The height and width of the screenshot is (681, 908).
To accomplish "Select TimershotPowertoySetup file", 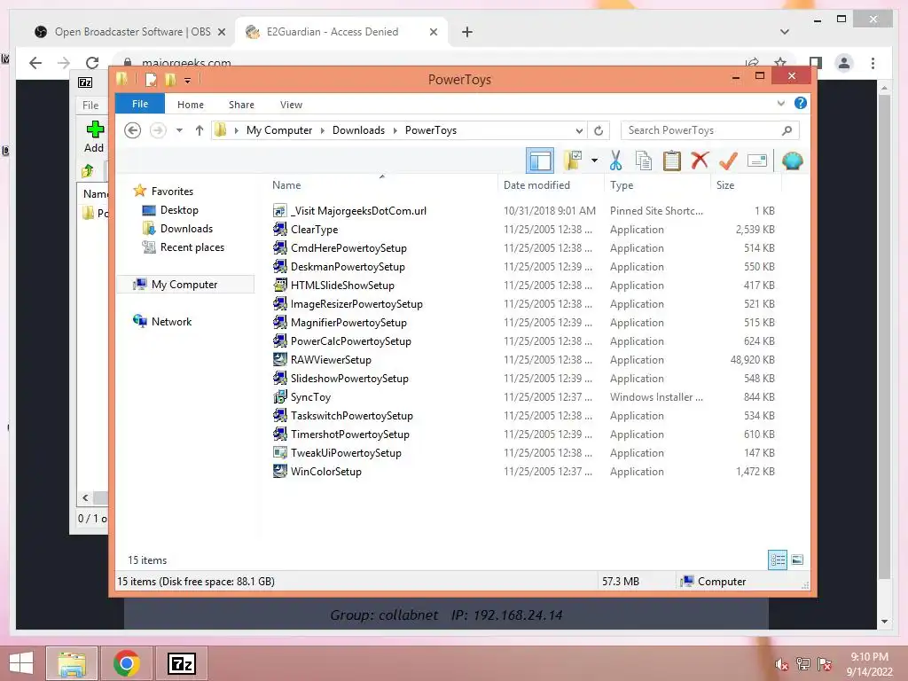I will point(349,434).
